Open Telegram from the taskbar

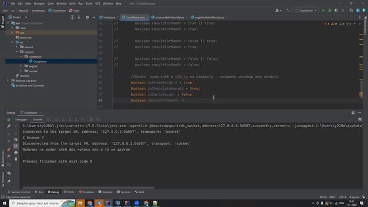pos(99,203)
